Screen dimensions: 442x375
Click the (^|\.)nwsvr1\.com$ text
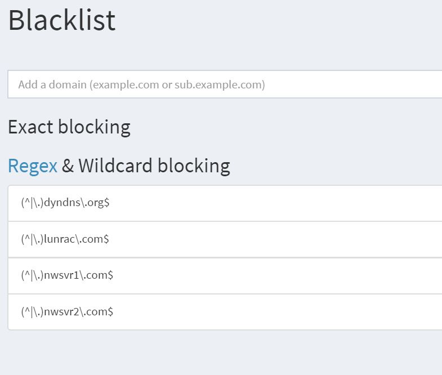[x=67, y=275]
